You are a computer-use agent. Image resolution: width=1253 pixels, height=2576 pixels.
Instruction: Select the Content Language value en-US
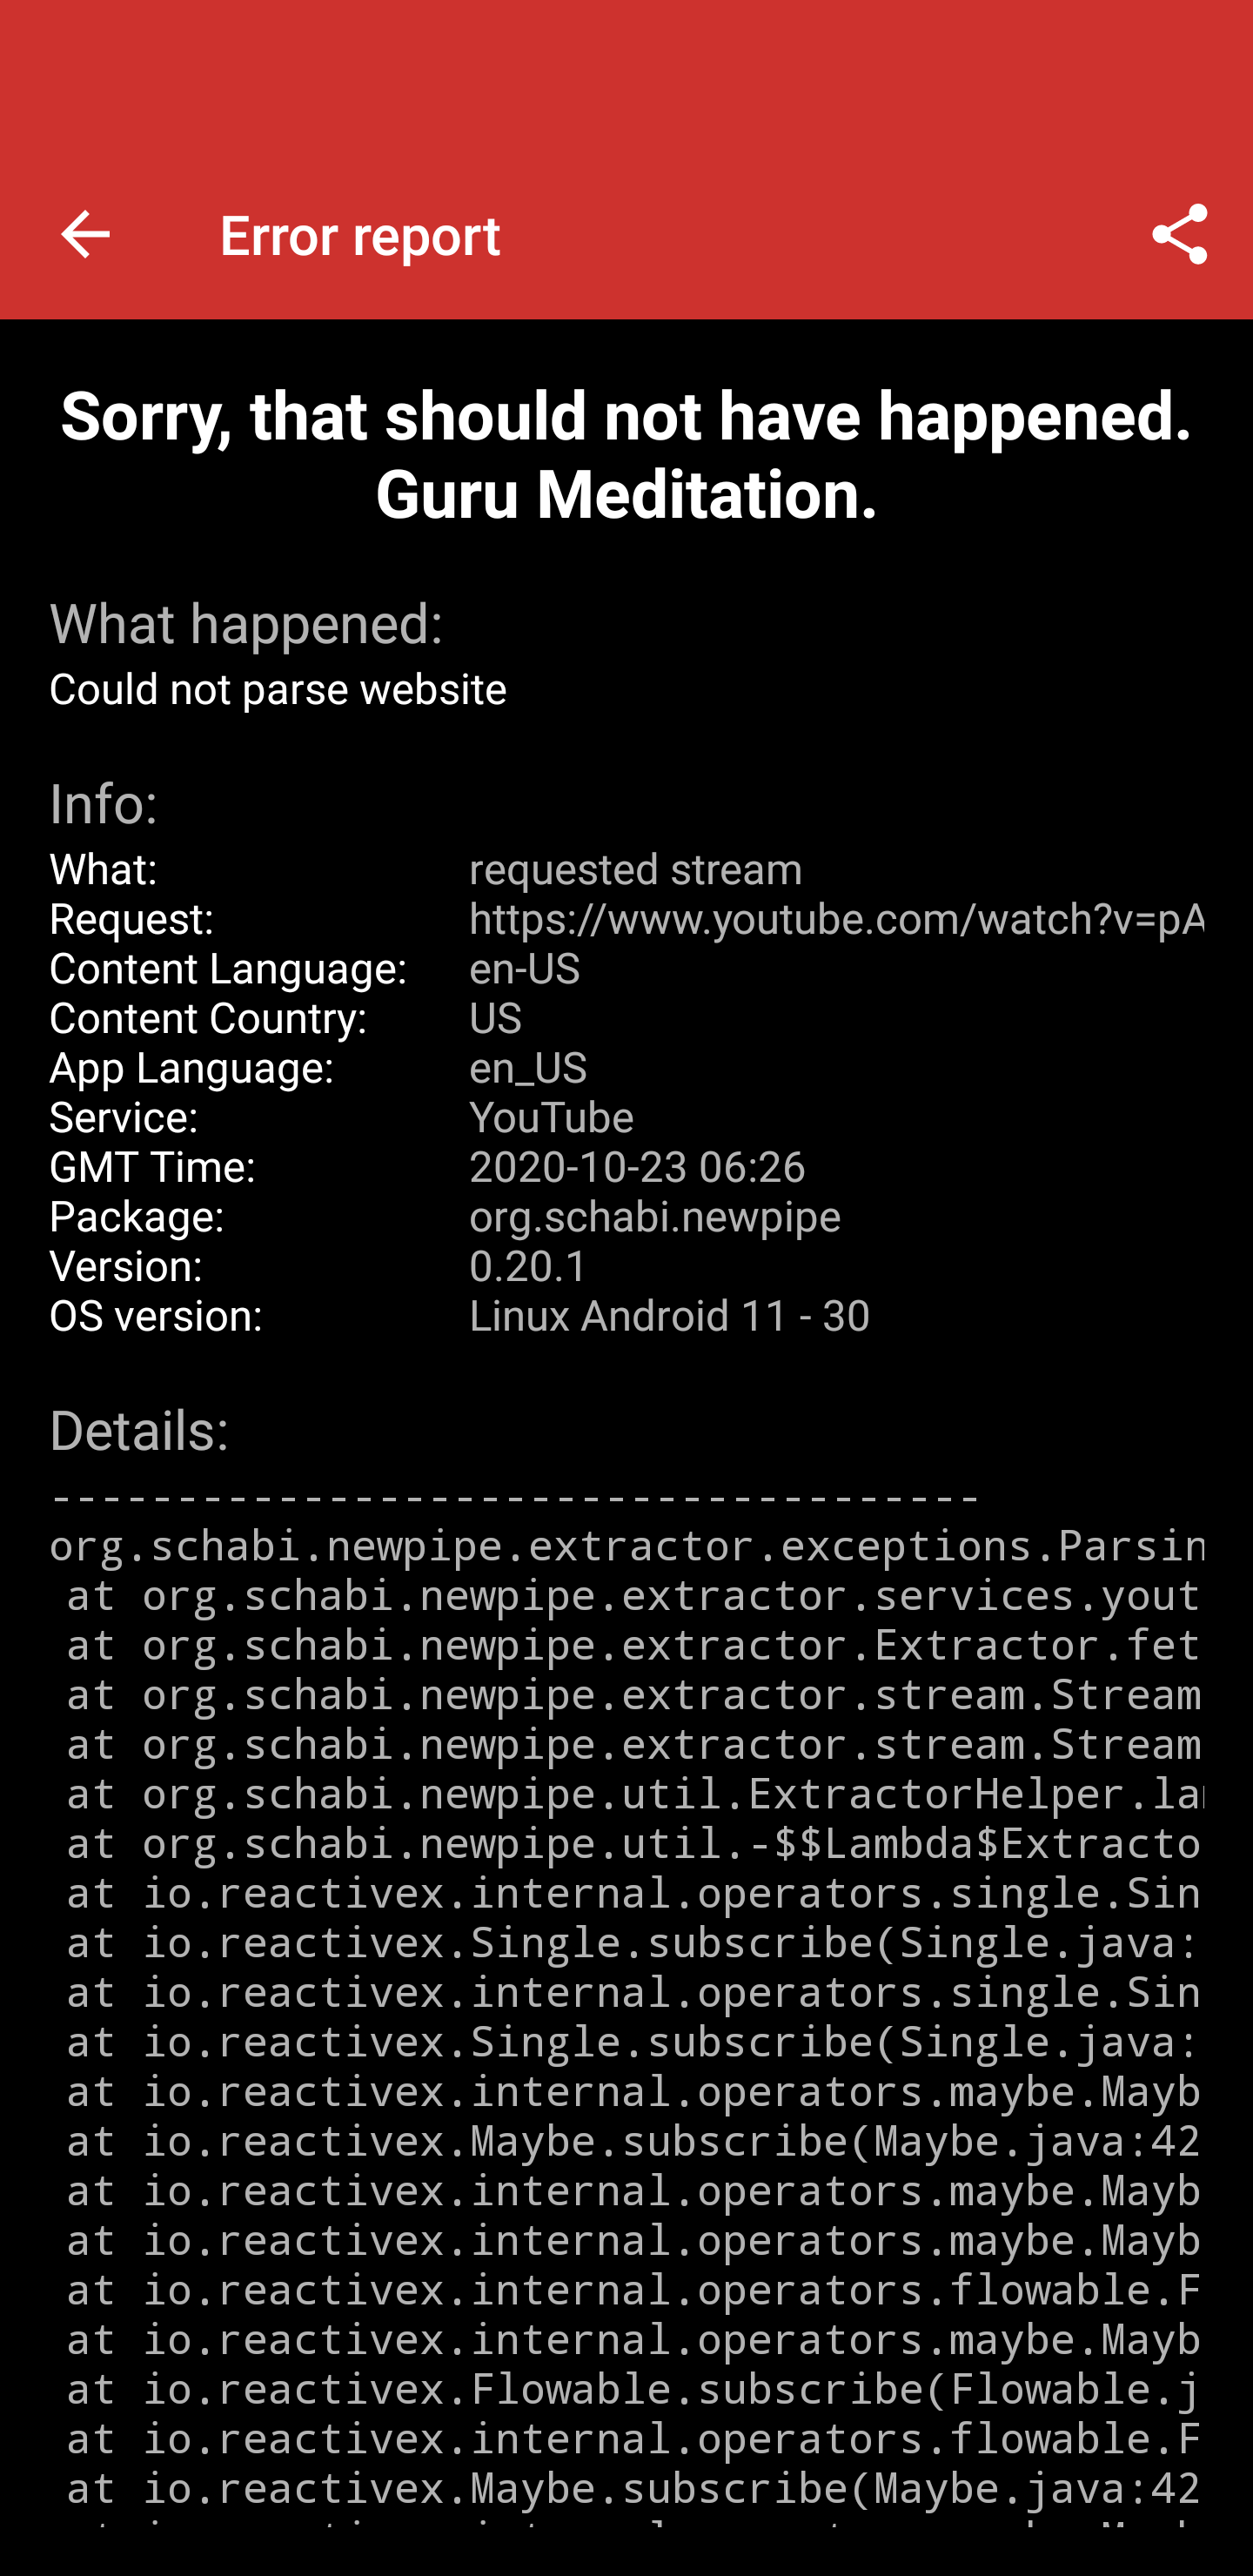tap(524, 968)
